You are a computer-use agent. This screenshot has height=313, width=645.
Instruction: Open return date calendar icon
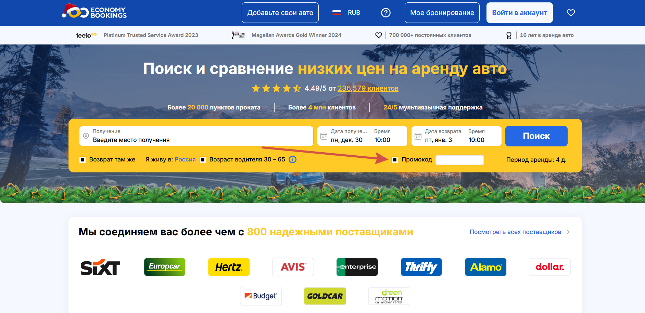418,136
